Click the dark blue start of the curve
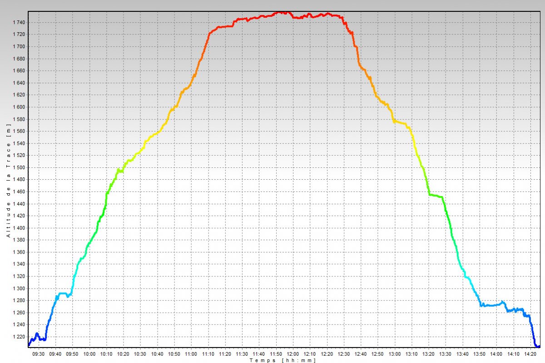The width and height of the screenshot is (545, 363). (30, 344)
